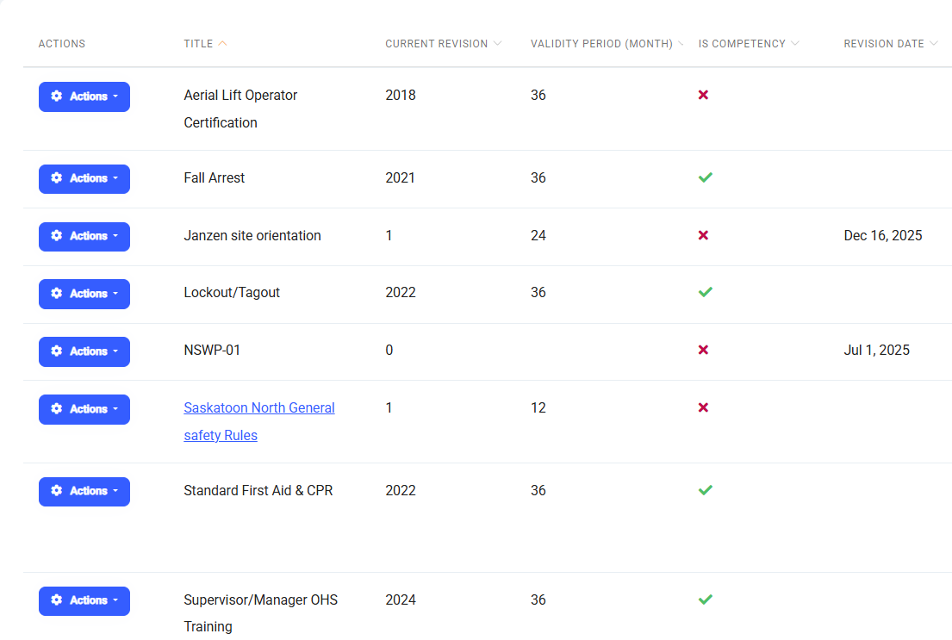This screenshot has width=952, height=640.
Task: Click Actions button in NSWP-01 row
Action: tap(84, 351)
